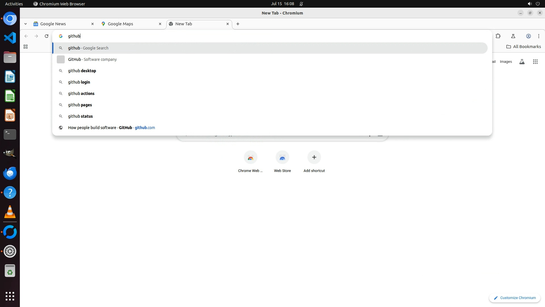Click the Customize Chromium button
This screenshot has height=307, width=545.
click(514, 298)
